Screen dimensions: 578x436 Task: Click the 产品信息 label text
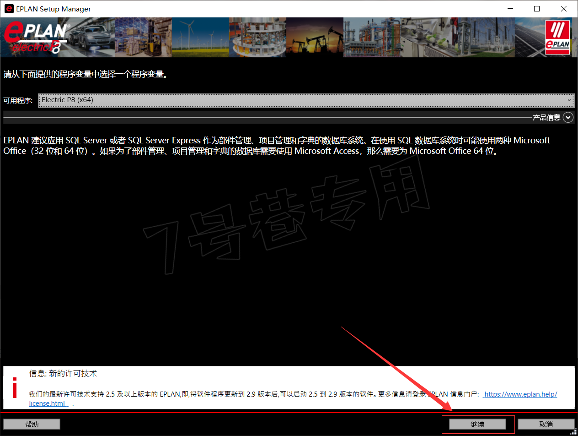(x=546, y=118)
